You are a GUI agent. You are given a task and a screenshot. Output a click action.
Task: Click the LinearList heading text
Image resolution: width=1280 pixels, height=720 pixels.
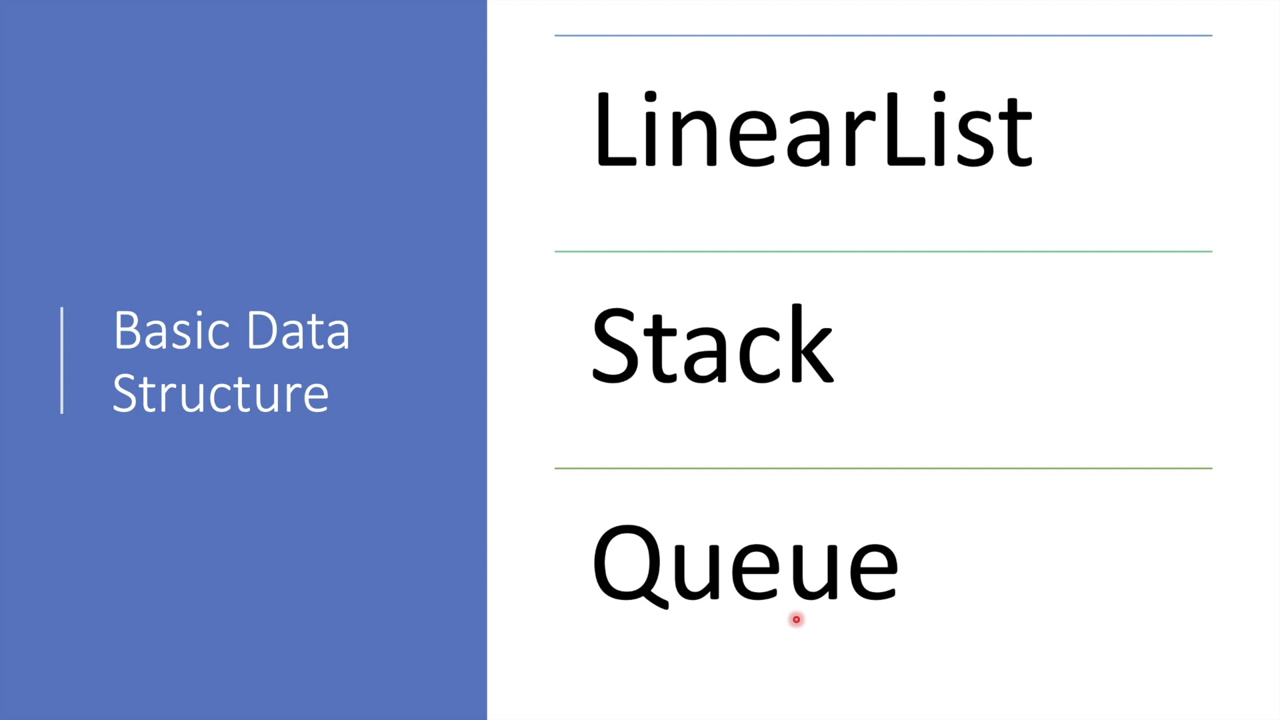[813, 129]
